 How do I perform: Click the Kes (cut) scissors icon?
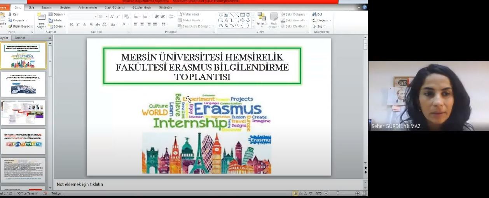coord(10,14)
